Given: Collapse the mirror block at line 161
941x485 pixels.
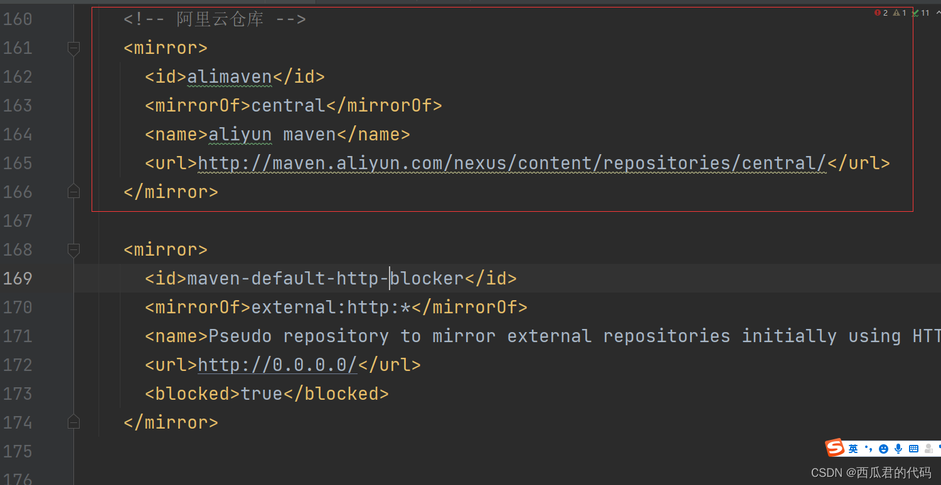Looking at the screenshot, I should [x=73, y=48].
